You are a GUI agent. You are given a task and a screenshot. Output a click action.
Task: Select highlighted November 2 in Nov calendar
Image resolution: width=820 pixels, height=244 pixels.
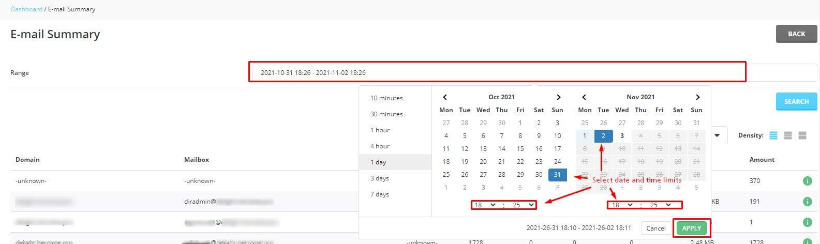pyautogui.click(x=603, y=136)
